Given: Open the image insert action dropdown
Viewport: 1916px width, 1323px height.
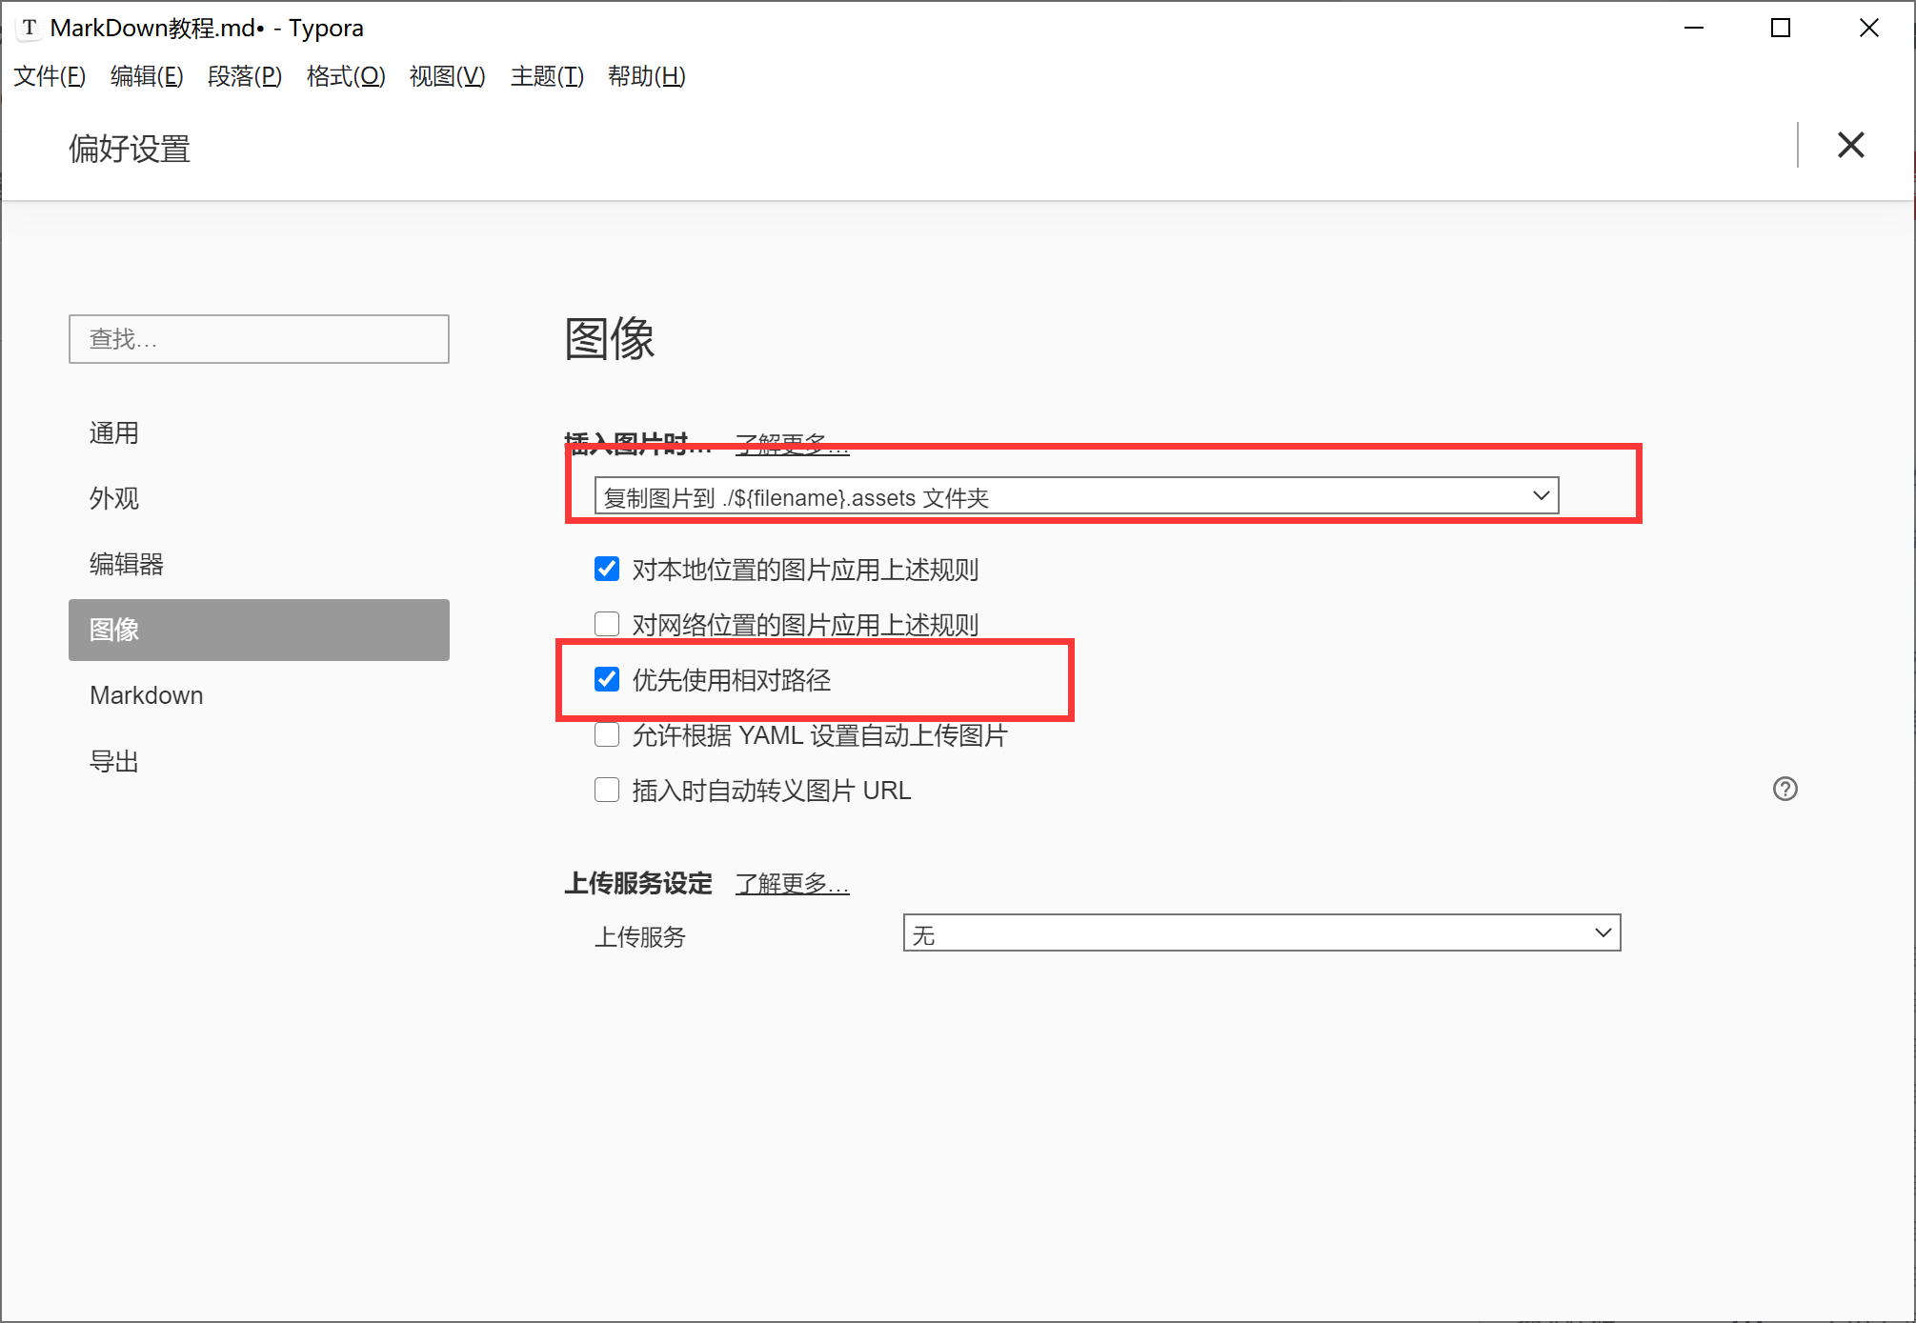Looking at the screenshot, I should tap(1077, 496).
